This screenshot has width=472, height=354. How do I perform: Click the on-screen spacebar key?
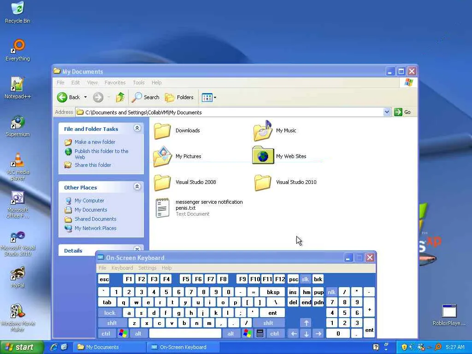pyautogui.click(x=185, y=334)
